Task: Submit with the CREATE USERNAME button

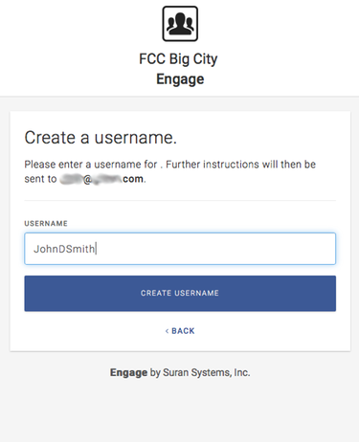Action: click(180, 294)
